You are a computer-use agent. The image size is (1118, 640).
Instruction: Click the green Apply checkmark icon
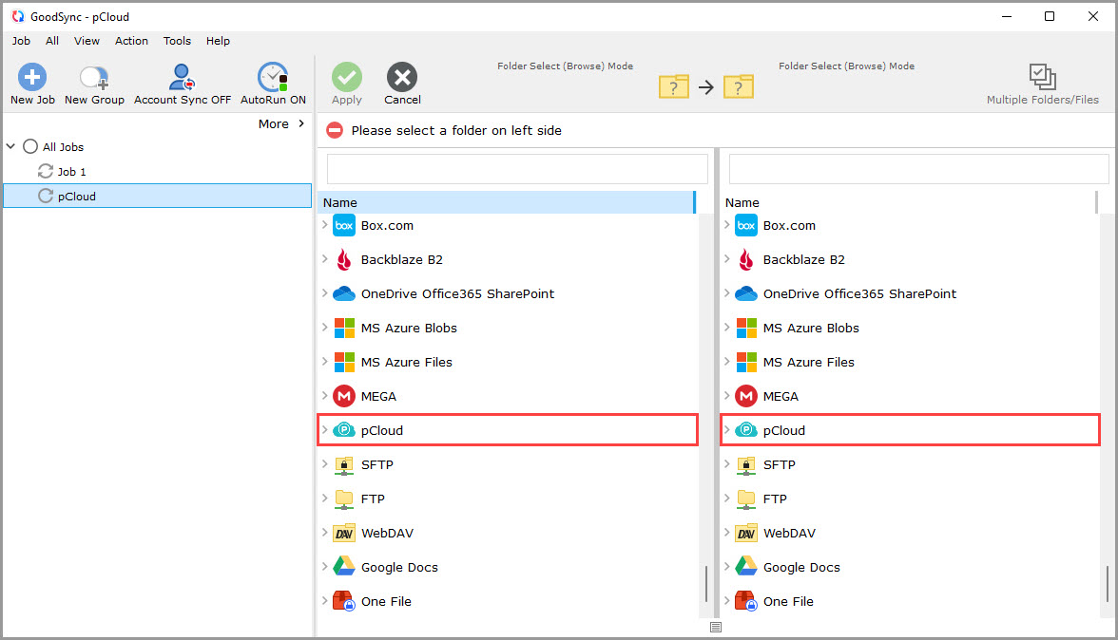click(x=346, y=77)
